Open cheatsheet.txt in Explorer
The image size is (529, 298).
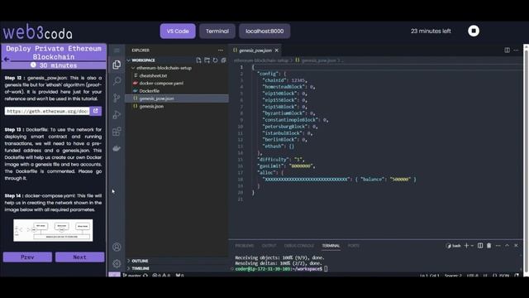153,75
